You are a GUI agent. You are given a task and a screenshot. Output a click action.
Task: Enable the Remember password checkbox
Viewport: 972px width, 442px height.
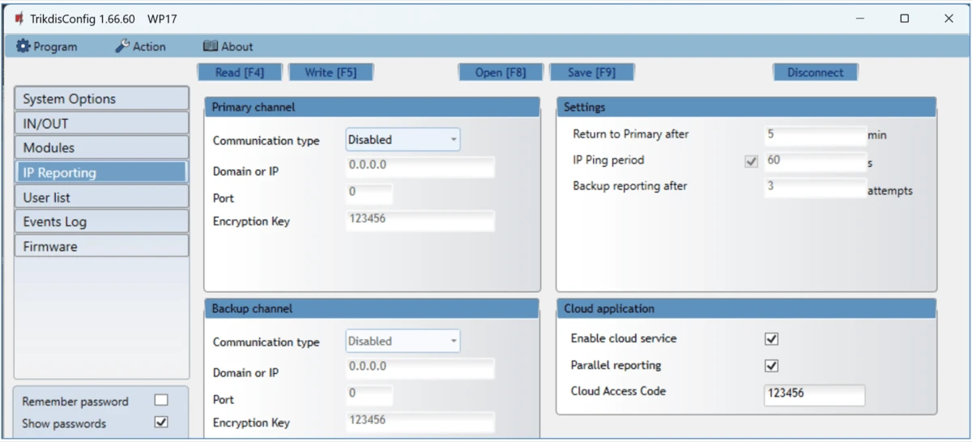(x=161, y=401)
